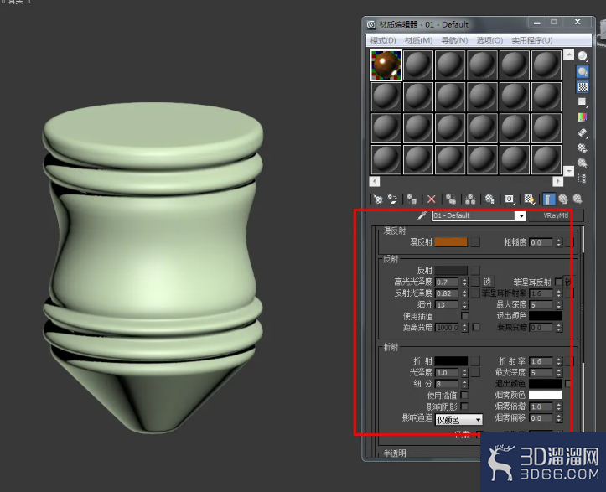This screenshot has height=492, width=606.
Task: Click Assign Material to Selection icon
Action: tap(412, 199)
